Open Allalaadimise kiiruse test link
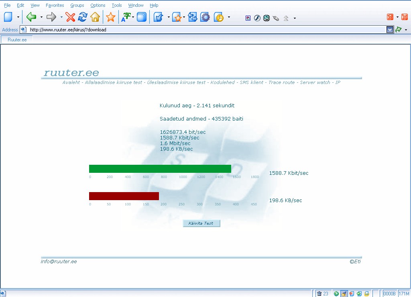The width and height of the screenshot is (411, 297). click(x=113, y=82)
